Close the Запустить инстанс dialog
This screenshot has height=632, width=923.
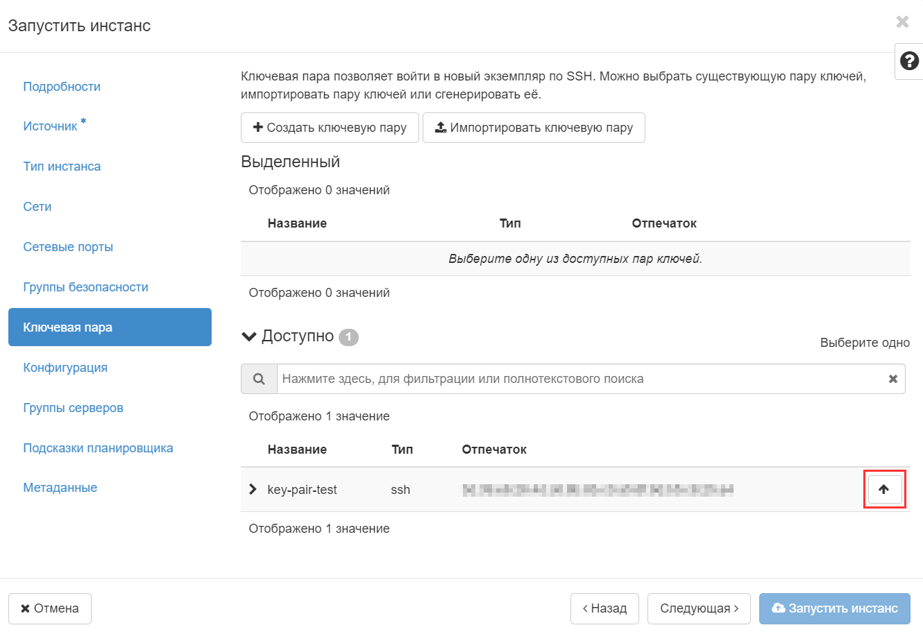point(902,22)
